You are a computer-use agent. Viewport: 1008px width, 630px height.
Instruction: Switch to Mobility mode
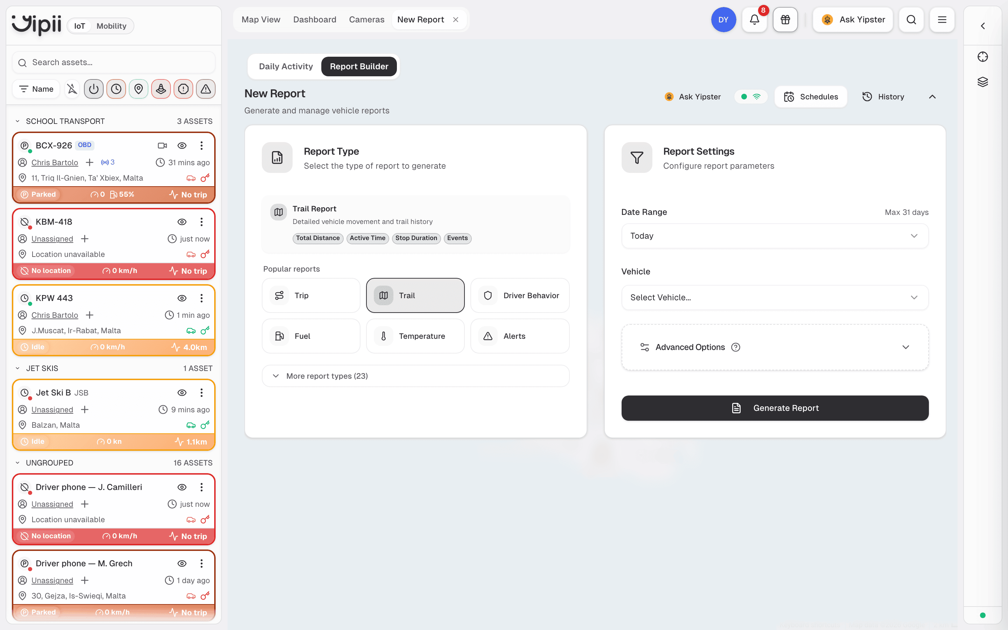(111, 26)
